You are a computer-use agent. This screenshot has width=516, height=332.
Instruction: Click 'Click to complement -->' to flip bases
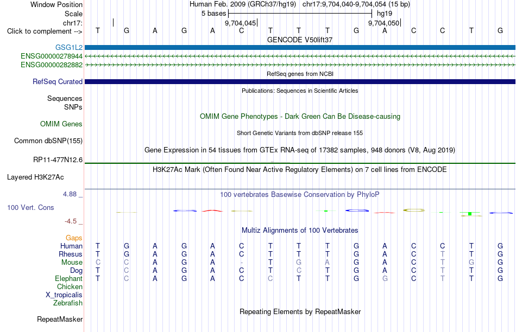pyautogui.click(x=45, y=31)
